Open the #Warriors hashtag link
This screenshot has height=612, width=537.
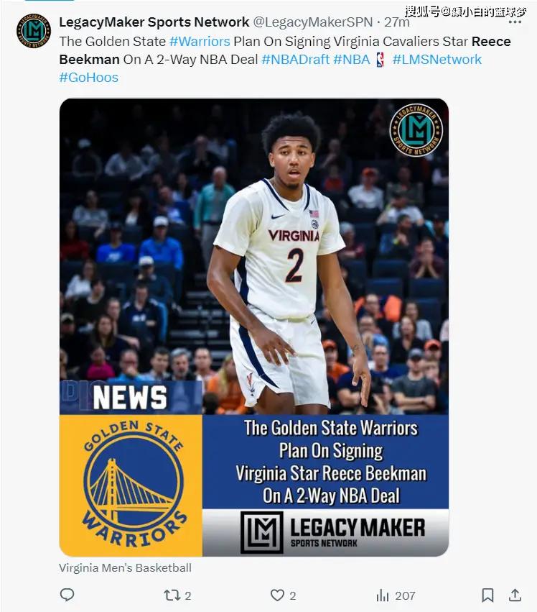coord(200,42)
